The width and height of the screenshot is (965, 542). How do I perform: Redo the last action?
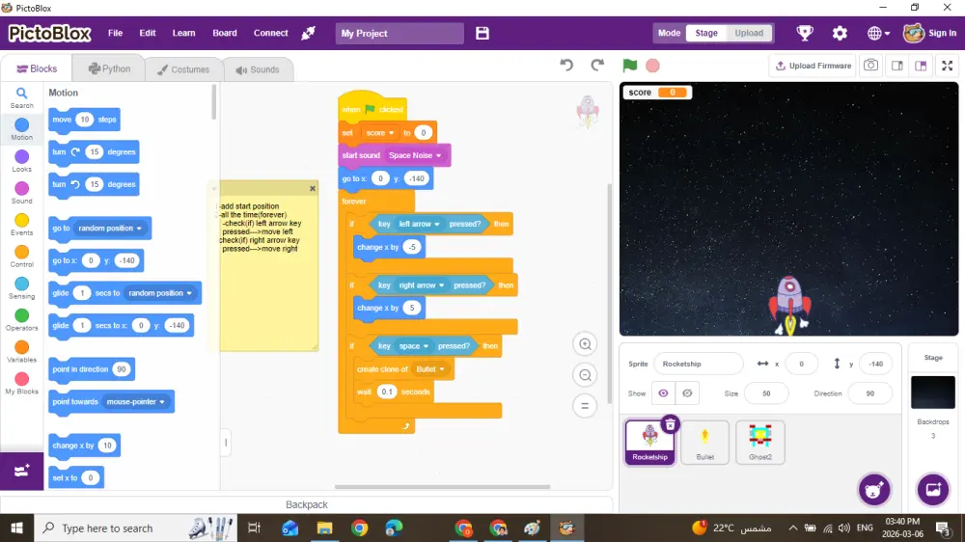[597, 66]
